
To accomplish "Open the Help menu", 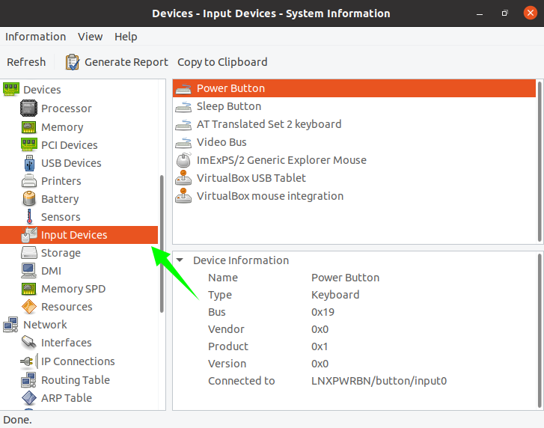I will (x=126, y=37).
